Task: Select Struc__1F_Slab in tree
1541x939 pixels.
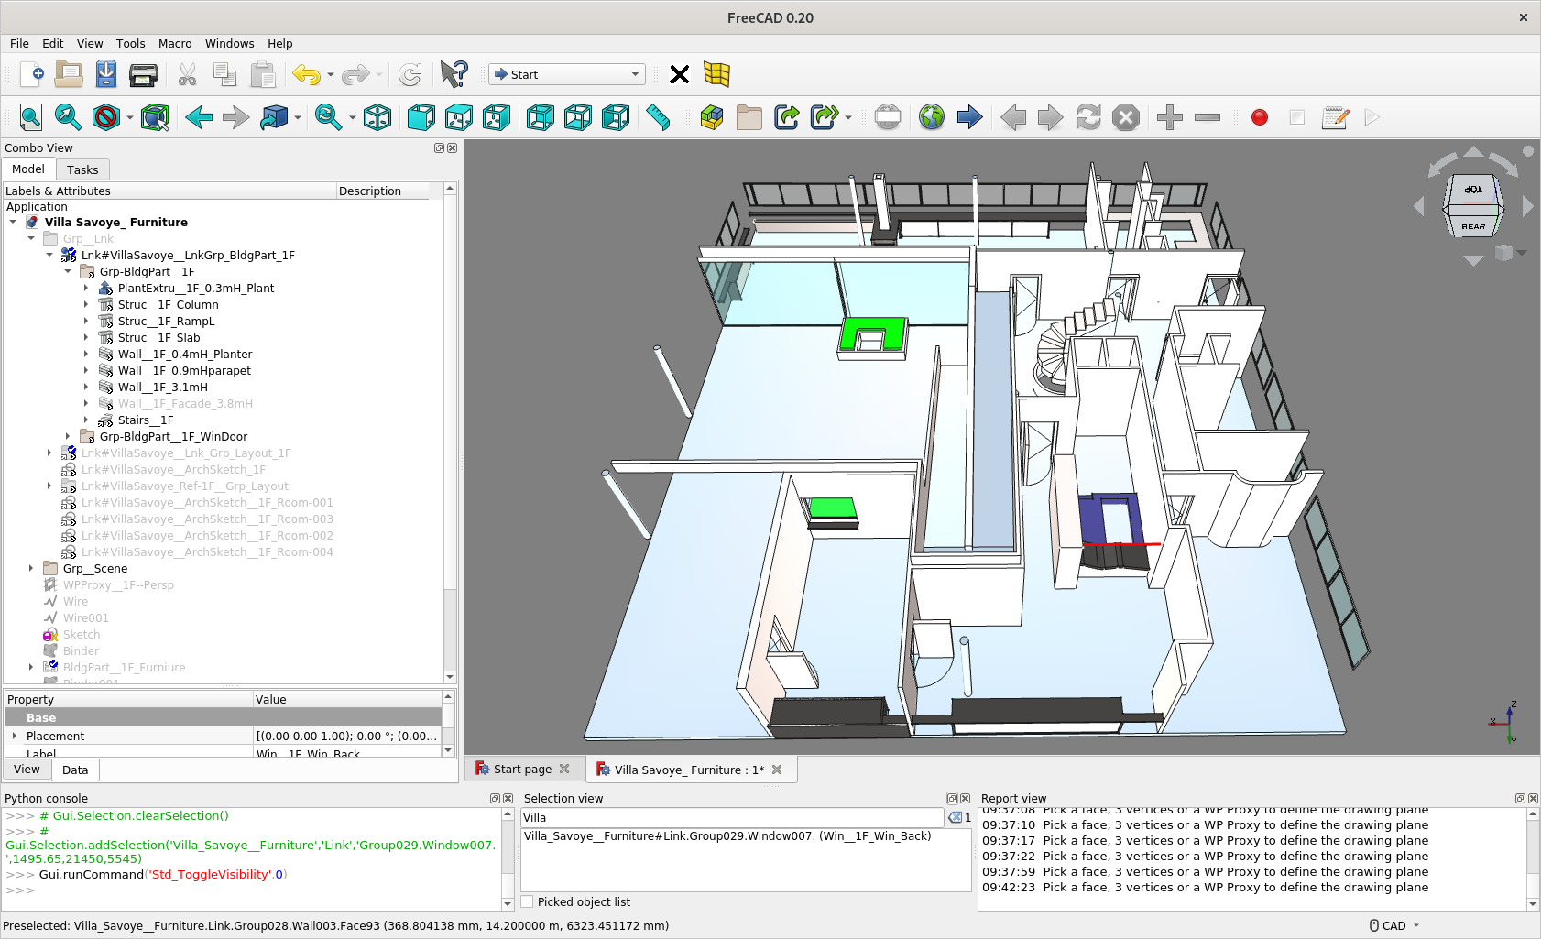Action: coord(158,337)
